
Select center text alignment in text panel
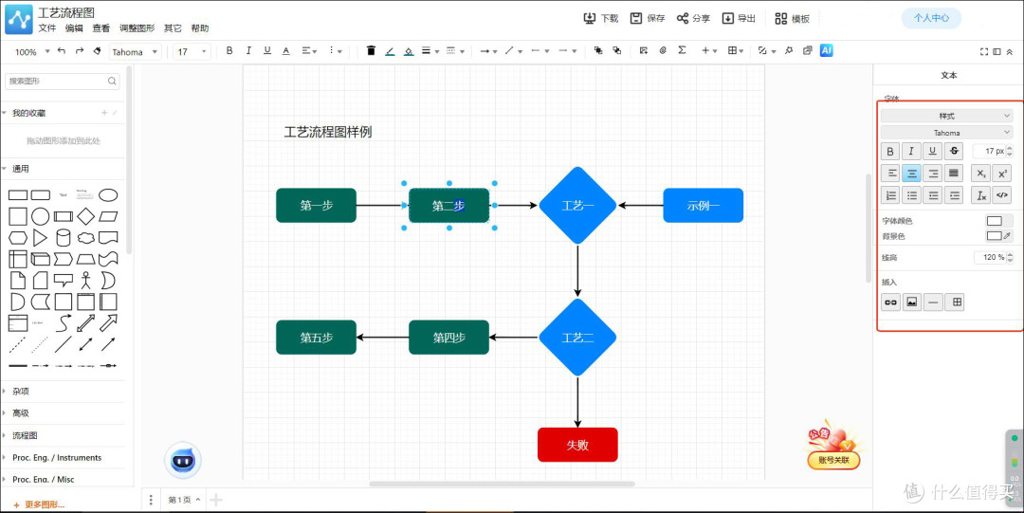912,174
